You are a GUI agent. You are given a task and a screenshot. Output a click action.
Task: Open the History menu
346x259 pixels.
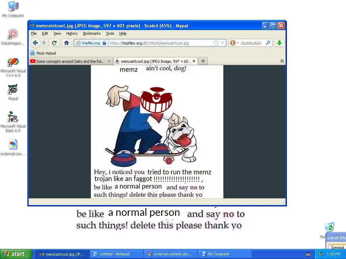coord(72,33)
